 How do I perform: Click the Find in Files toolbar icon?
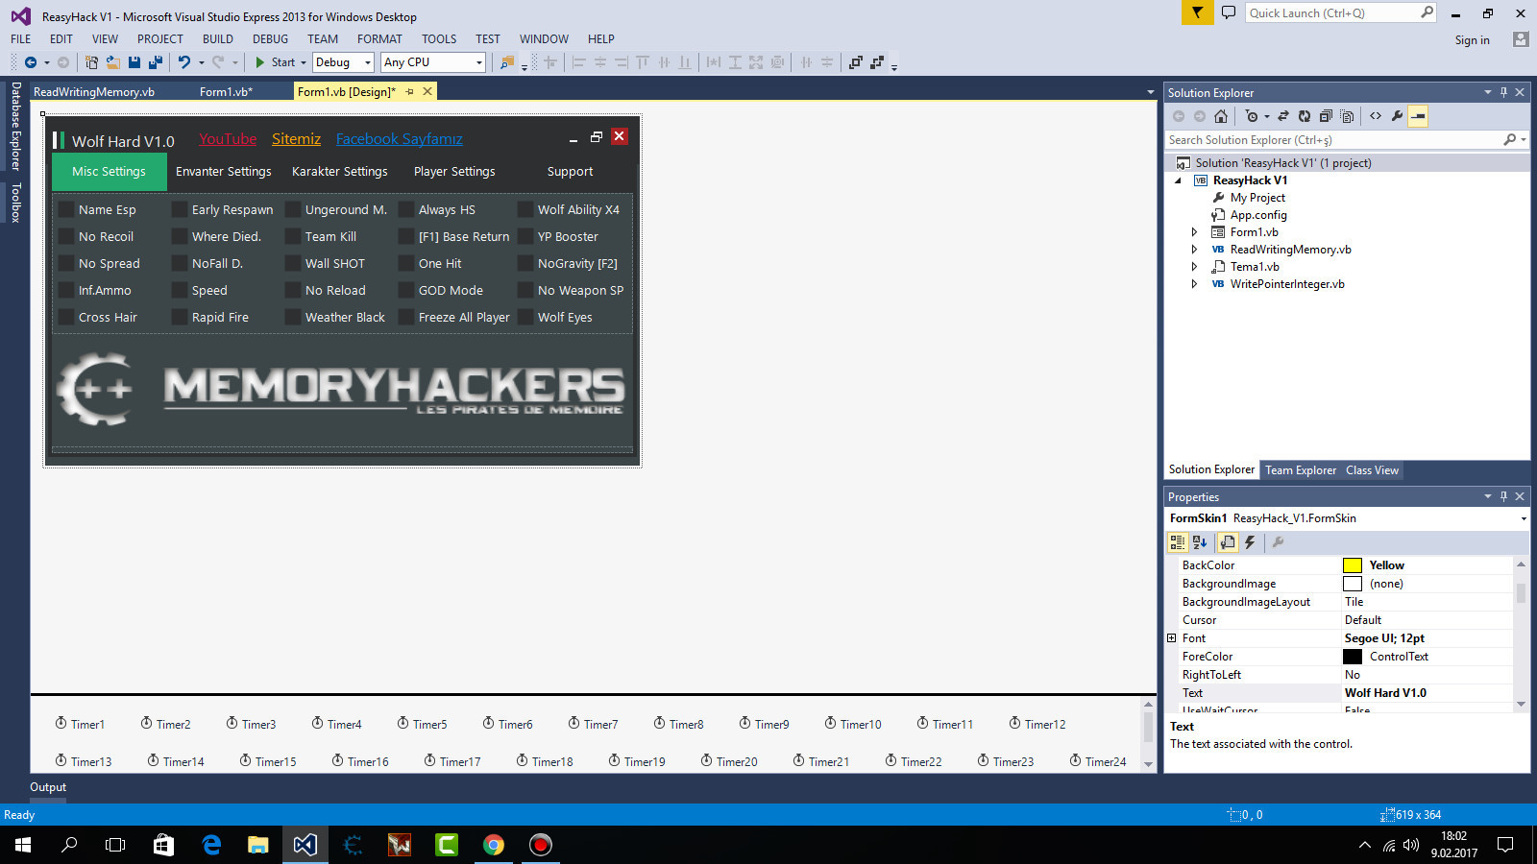click(x=506, y=62)
